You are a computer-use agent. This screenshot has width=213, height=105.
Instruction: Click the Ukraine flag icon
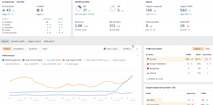click(x=148, y=59)
